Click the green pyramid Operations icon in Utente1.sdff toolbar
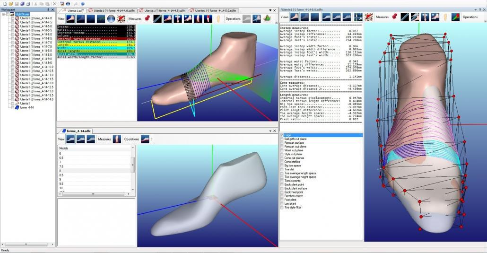 pyautogui.click(x=267, y=18)
